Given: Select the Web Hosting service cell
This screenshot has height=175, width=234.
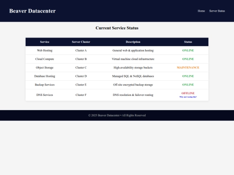Looking at the screenshot, I should [x=45, y=51].
